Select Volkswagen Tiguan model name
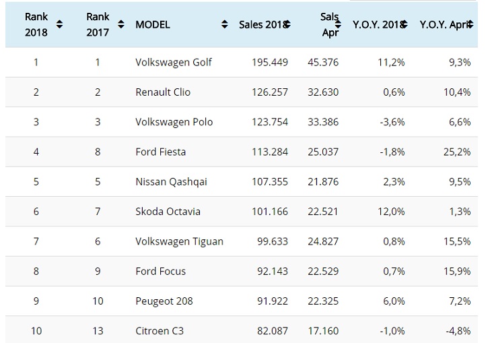 [x=179, y=241]
